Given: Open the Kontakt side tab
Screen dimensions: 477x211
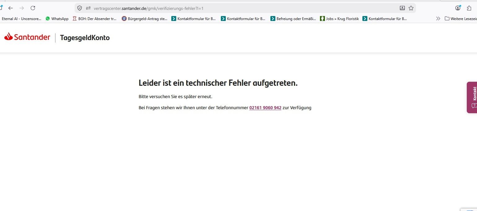Looking at the screenshot, I should (472, 97).
